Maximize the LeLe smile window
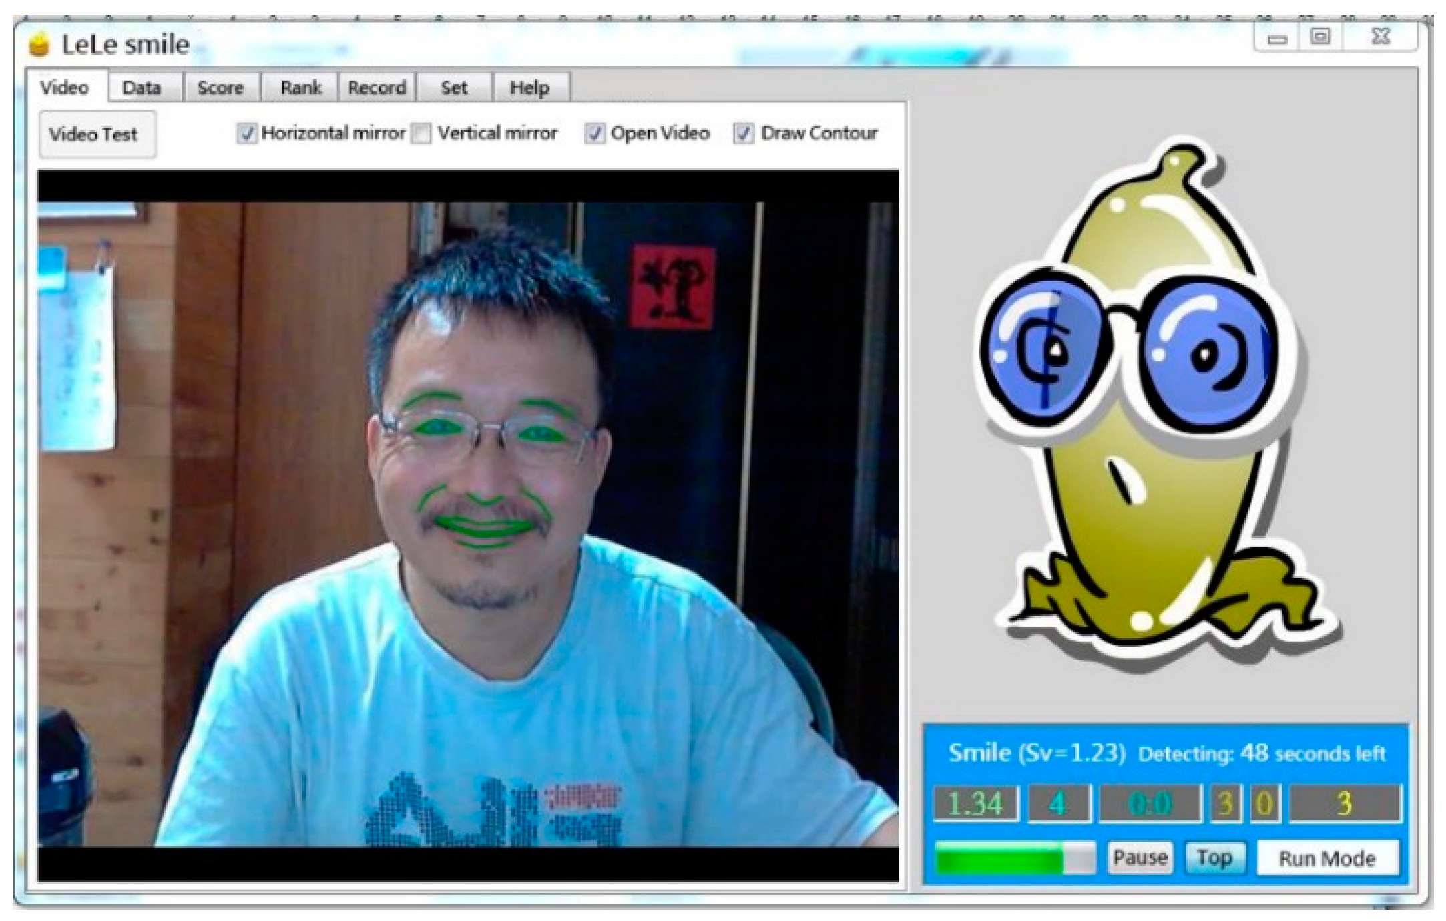This screenshot has width=1446, height=921. (x=1320, y=37)
